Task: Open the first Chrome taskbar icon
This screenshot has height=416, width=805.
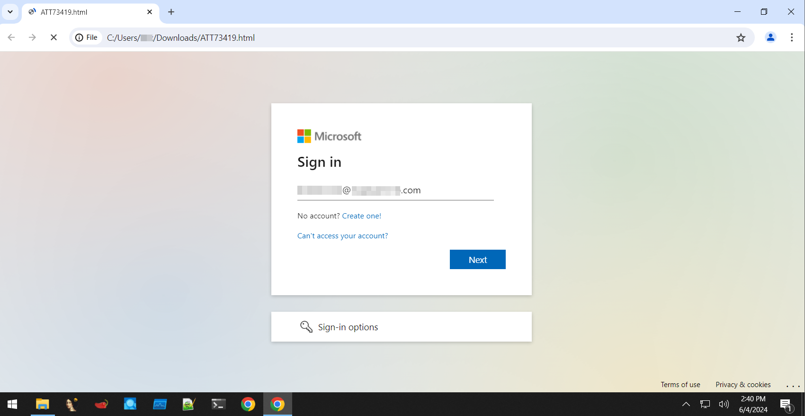Action: pos(248,404)
